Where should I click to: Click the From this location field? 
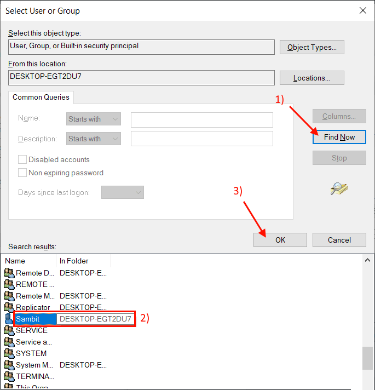pos(141,78)
